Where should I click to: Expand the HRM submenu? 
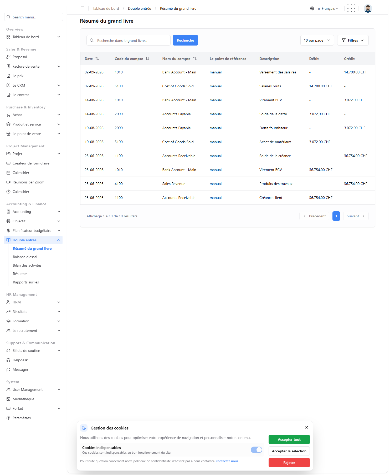(x=33, y=302)
